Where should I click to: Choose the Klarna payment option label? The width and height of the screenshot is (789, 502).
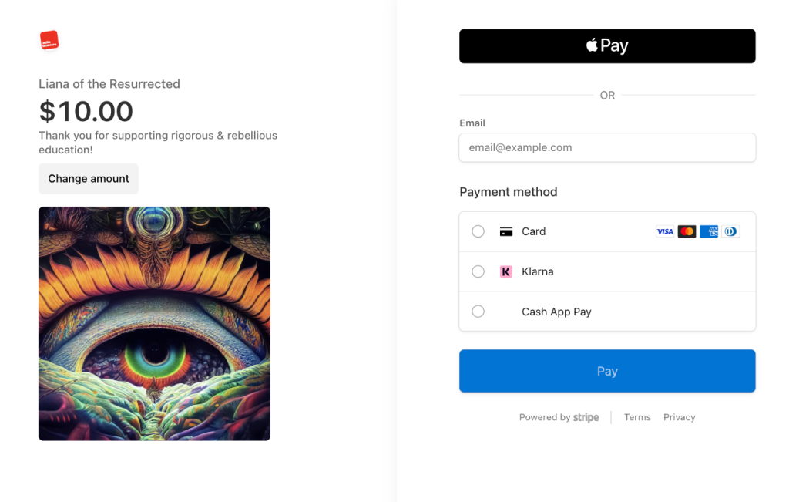[x=537, y=271]
